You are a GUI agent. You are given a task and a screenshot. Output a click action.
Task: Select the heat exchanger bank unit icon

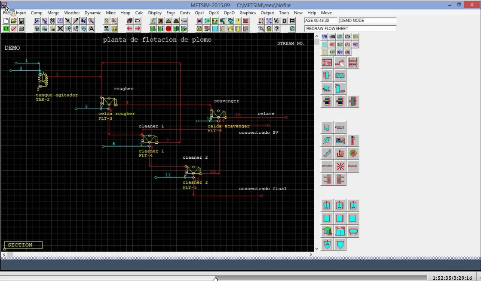(x=353, y=62)
